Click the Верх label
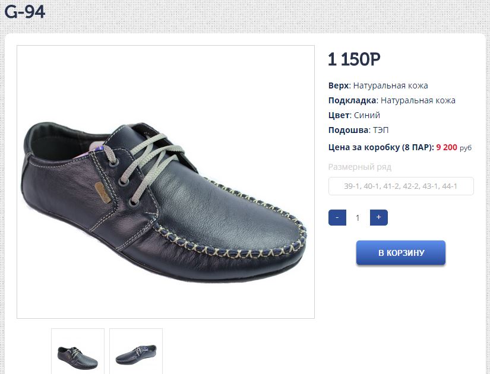The image size is (490, 374). click(x=338, y=85)
